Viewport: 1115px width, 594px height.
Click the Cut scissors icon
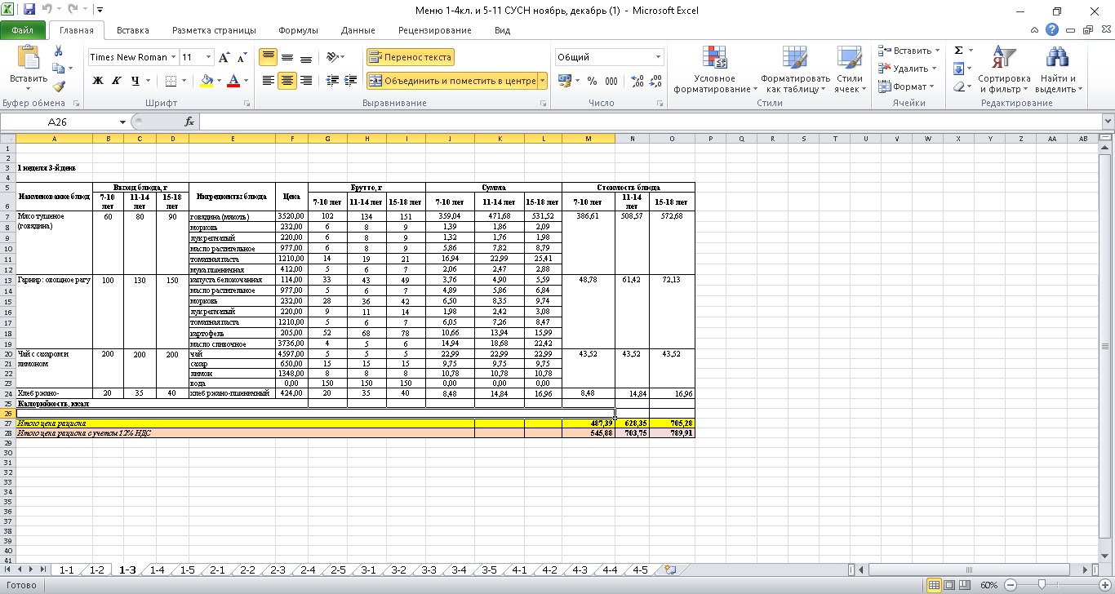point(59,51)
